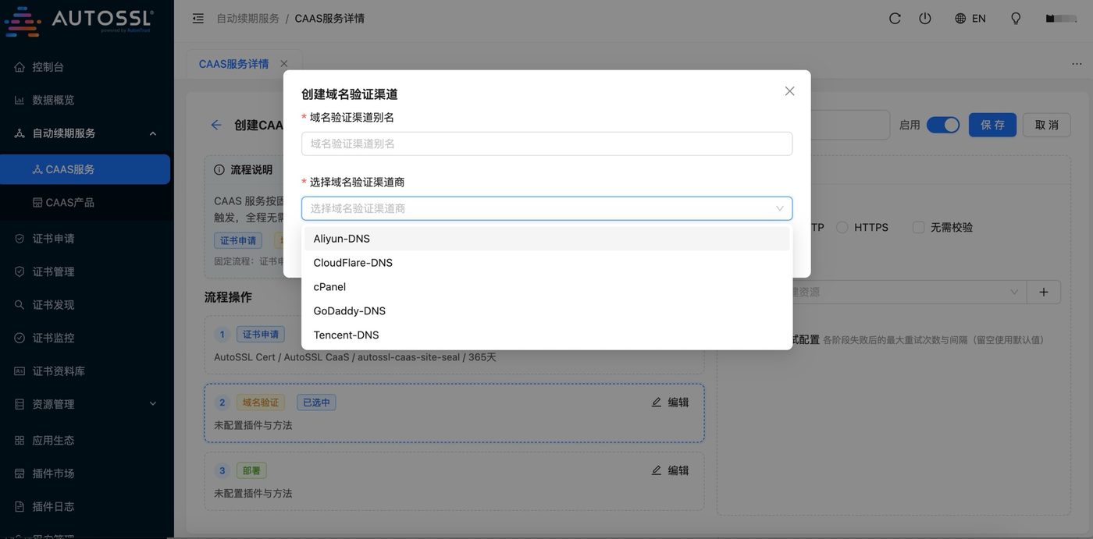1093x539 pixels.
Task: Click the 取消 button
Action: tap(1047, 125)
